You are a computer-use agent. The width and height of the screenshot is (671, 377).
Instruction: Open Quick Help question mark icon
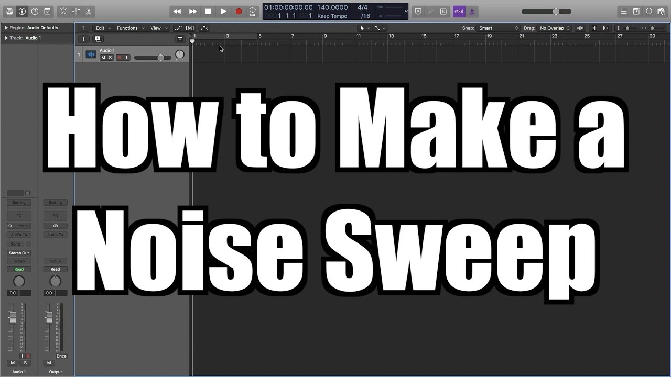coord(35,11)
